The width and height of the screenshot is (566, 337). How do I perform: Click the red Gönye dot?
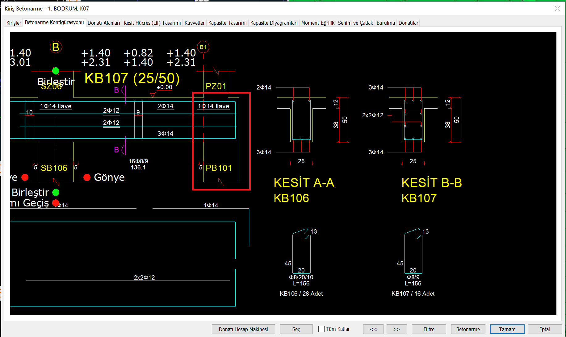87,177
